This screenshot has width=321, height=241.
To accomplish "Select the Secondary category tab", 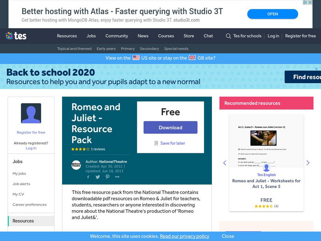I will [149, 48].
